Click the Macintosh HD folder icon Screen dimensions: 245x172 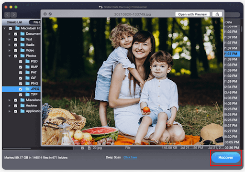coord(17,28)
